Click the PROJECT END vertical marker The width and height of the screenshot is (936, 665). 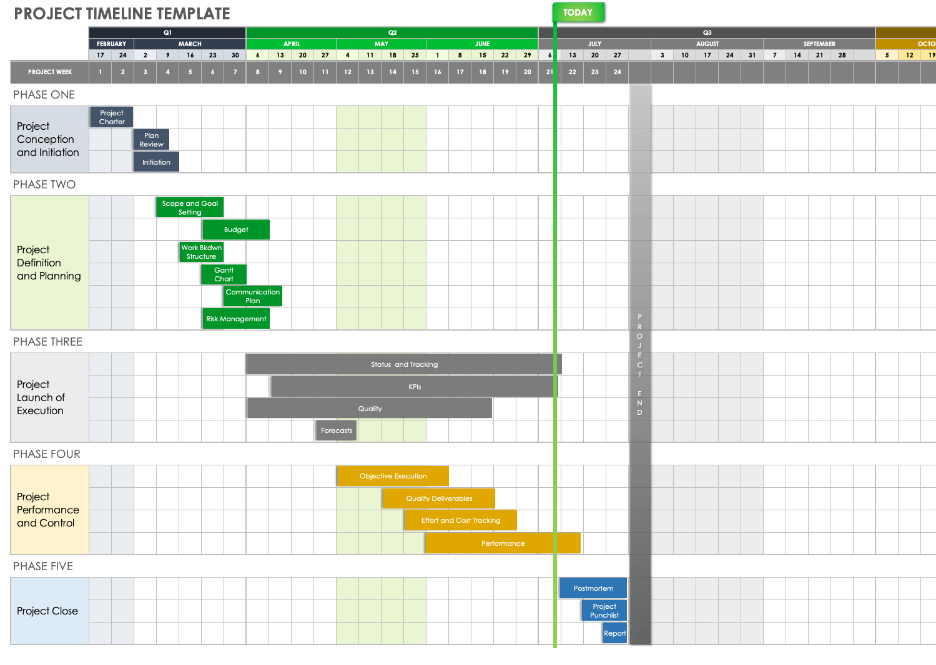(640, 365)
